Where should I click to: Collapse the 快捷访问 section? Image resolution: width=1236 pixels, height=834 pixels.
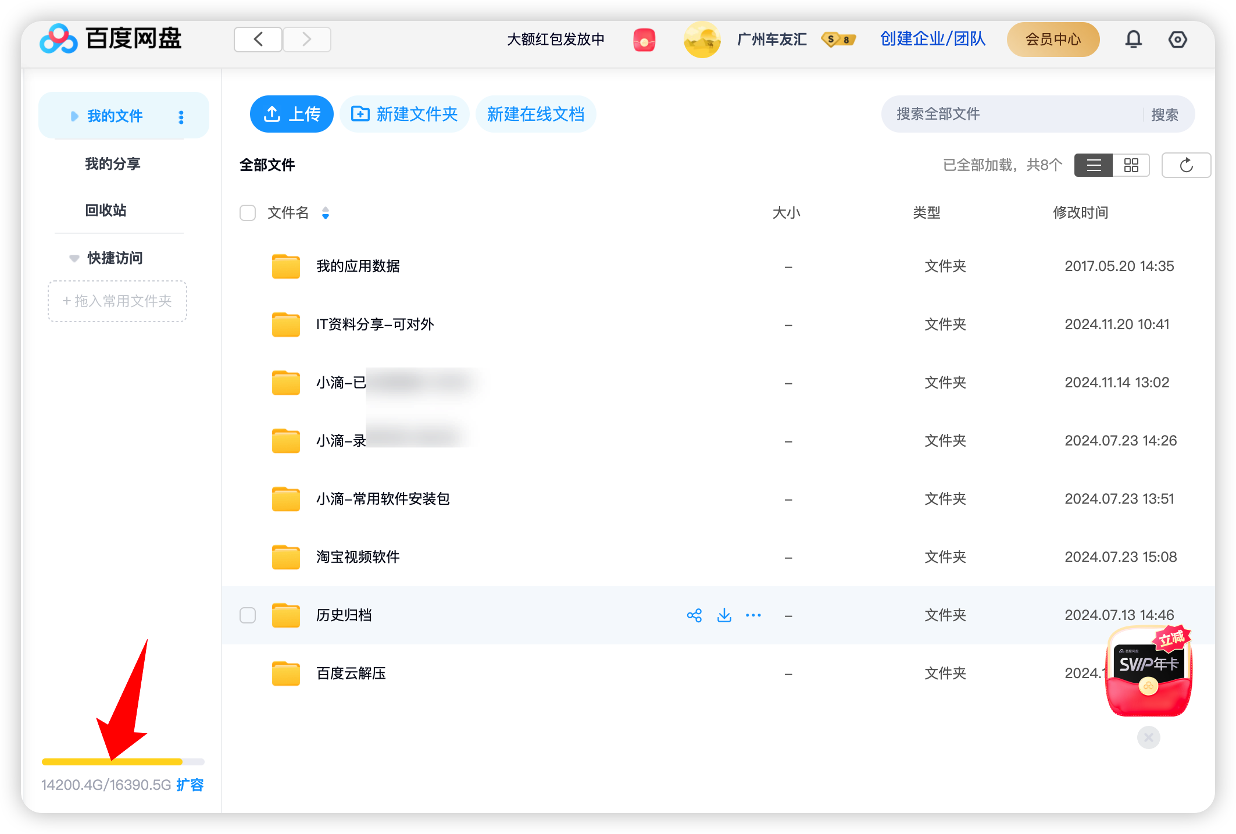pos(74,258)
